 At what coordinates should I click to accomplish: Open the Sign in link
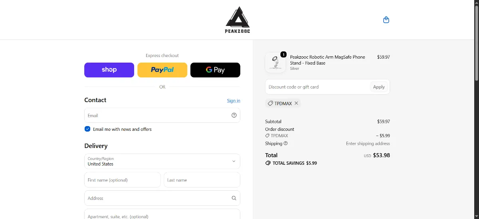coord(234,101)
